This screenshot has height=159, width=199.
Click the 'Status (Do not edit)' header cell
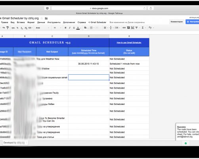tap(129, 52)
